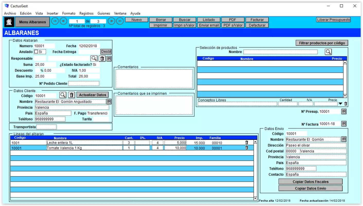Expand the Conceptos Libres dropdown arrow
Screen dimensions: 363x206
click(x=340, y=104)
